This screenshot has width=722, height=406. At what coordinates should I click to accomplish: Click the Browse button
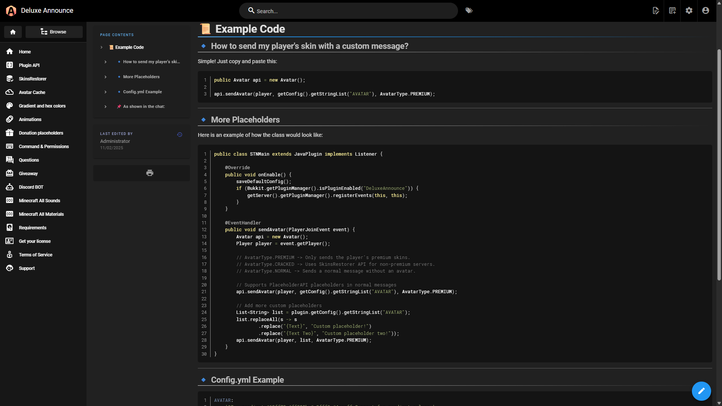pyautogui.click(x=54, y=32)
